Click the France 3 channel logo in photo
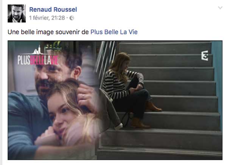The height and width of the screenshot is (165, 227). coord(205,56)
